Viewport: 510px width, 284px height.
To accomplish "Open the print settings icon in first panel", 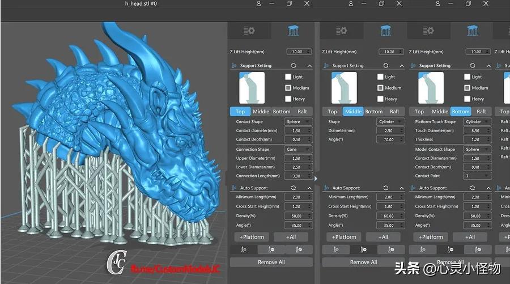I will 249,31.
